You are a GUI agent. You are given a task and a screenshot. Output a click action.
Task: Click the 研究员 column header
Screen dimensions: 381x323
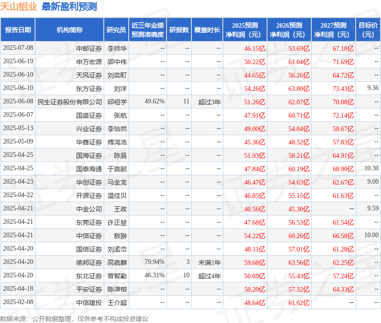tap(117, 29)
